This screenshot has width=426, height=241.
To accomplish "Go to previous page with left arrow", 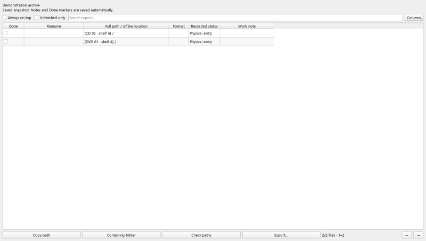I will point(407,235).
